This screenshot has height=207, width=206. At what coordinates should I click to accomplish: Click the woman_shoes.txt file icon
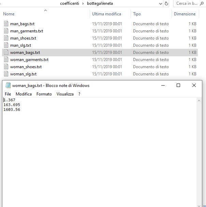(x=6, y=67)
